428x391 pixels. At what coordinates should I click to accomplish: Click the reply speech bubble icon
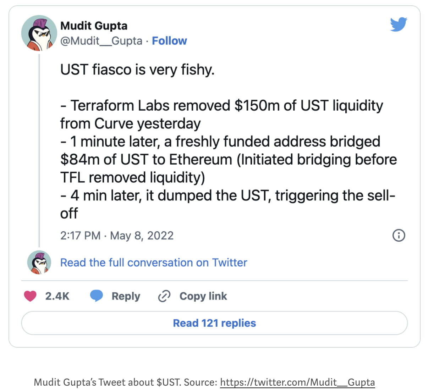(96, 296)
